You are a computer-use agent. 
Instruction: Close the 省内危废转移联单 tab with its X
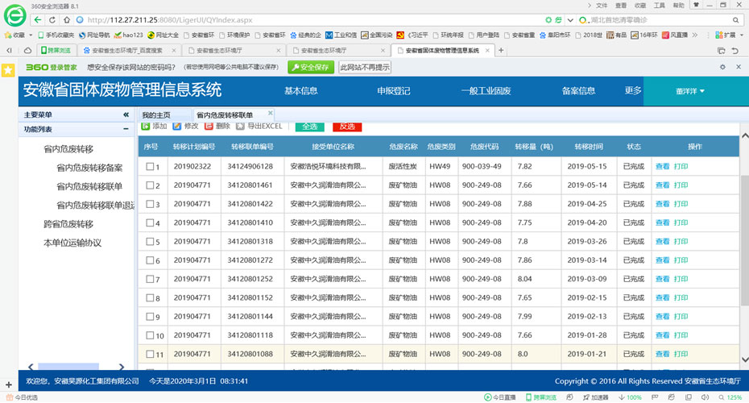point(271,113)
